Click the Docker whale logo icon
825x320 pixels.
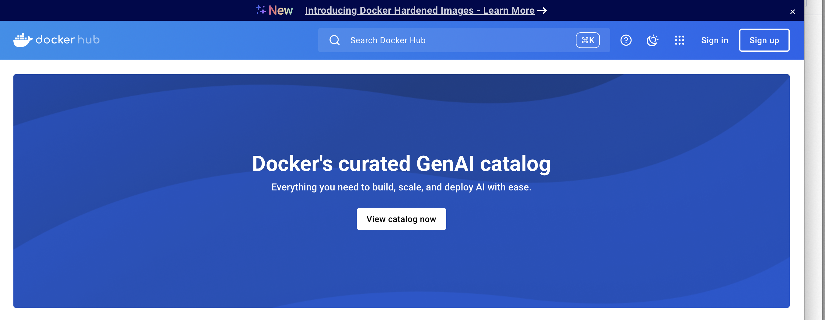23,40
